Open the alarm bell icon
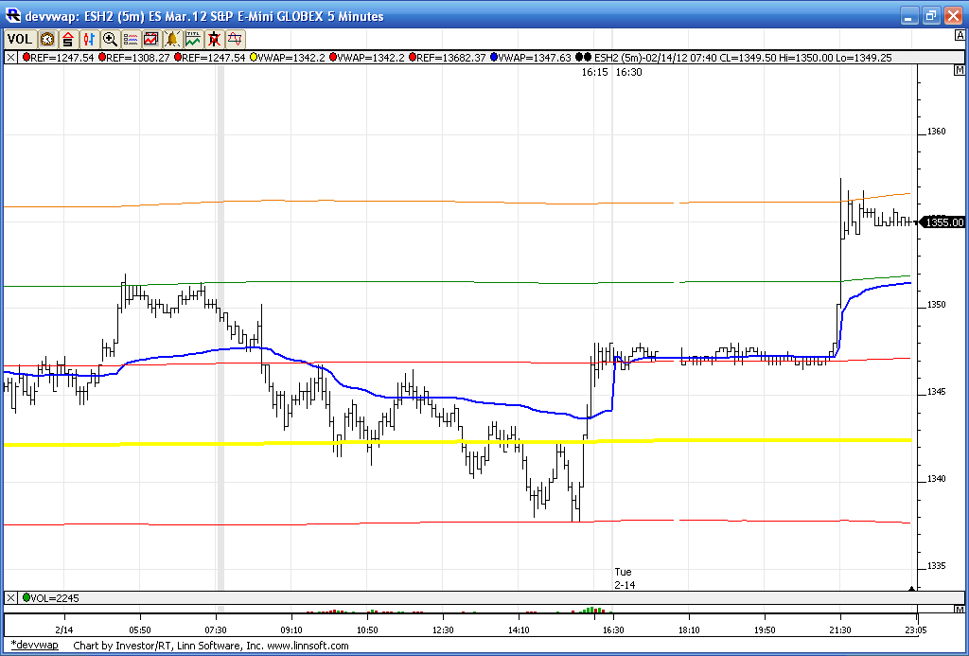The image size is (969, 656). pos(172,40)
